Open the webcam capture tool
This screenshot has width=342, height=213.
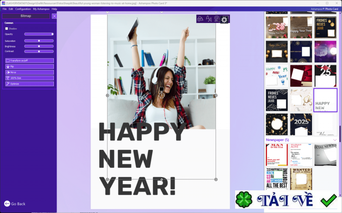(217, 19)
